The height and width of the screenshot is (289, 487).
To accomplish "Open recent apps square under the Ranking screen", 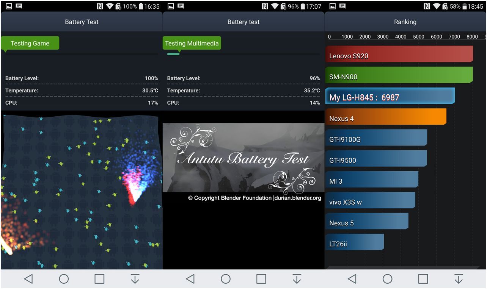I will [423, 279].
